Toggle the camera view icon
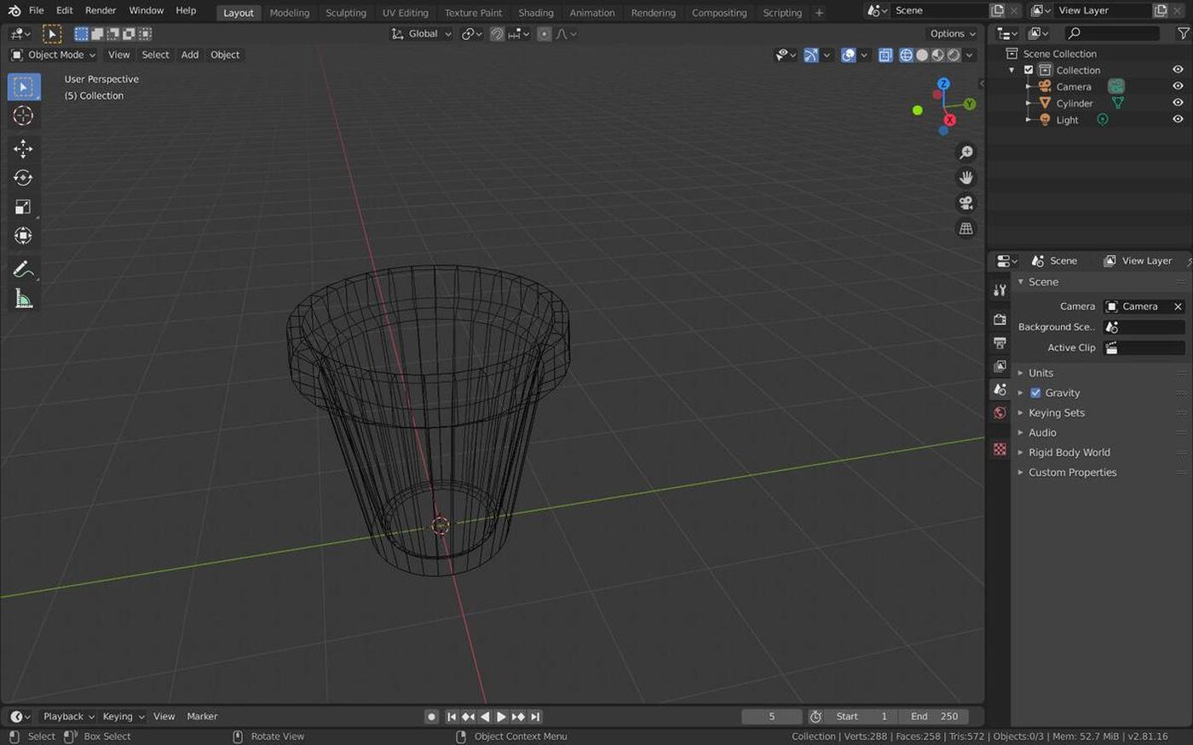The height and width of the screenshot is (745, 1193). click(x=965, y=203)
